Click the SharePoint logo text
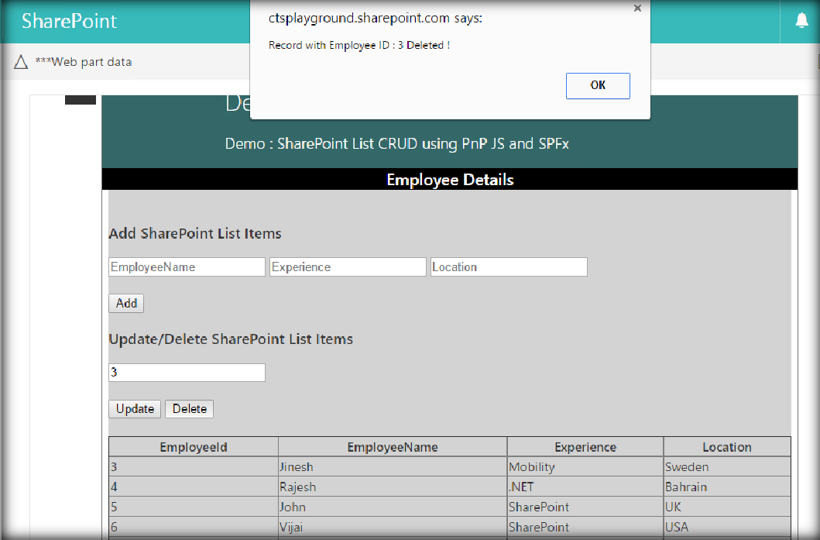The height and width of the screenshot is (540, 820). click(x=69, y=21)
